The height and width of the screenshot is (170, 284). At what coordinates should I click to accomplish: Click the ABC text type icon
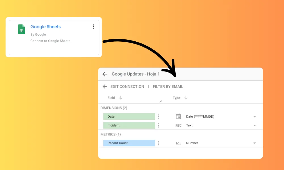178,125
